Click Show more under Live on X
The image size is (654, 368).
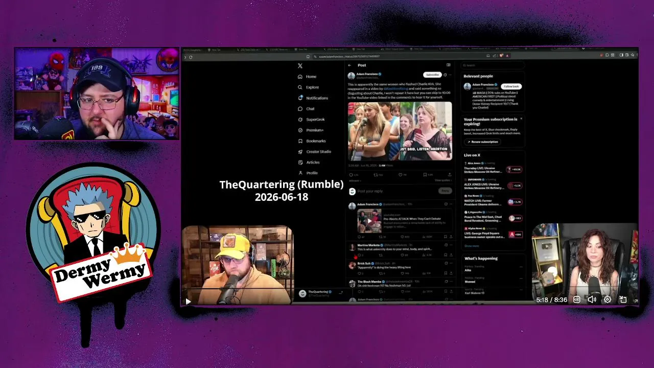[472, 246]
